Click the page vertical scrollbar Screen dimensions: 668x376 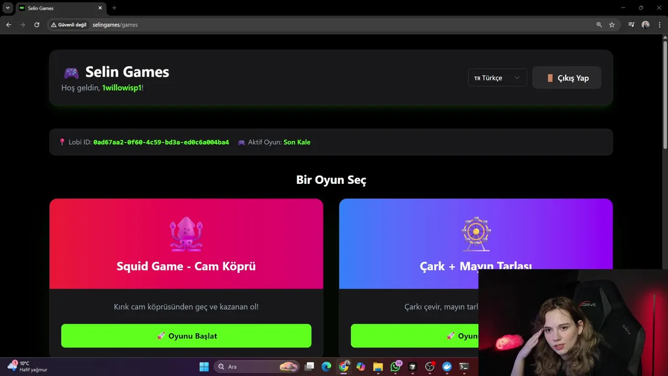(x=664, y=94)
